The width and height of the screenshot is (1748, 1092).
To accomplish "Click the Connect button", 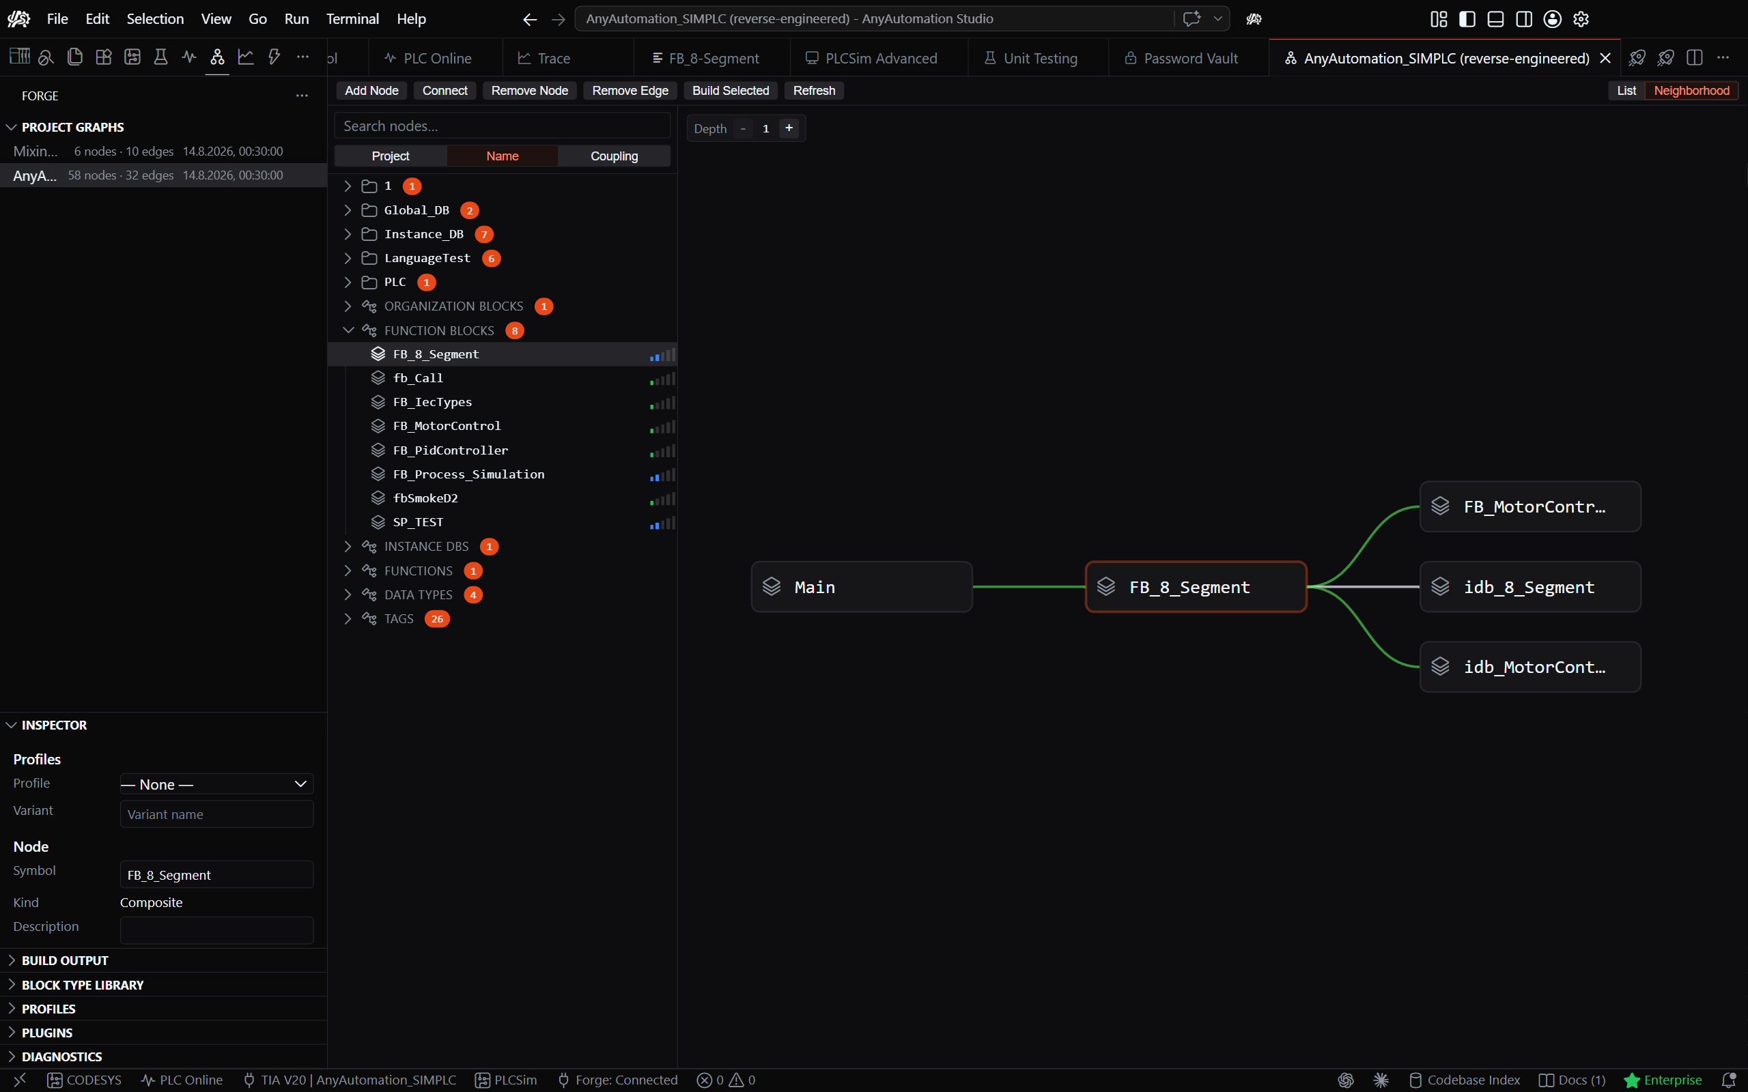I will pos(445,90).
